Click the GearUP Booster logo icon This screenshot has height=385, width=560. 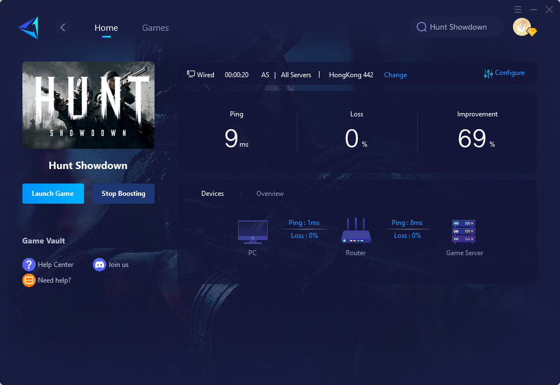pos(29,27)
